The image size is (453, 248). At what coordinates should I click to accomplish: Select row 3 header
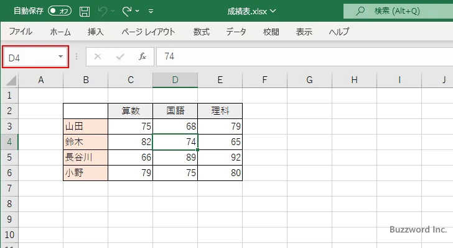(x=9, y=126)
